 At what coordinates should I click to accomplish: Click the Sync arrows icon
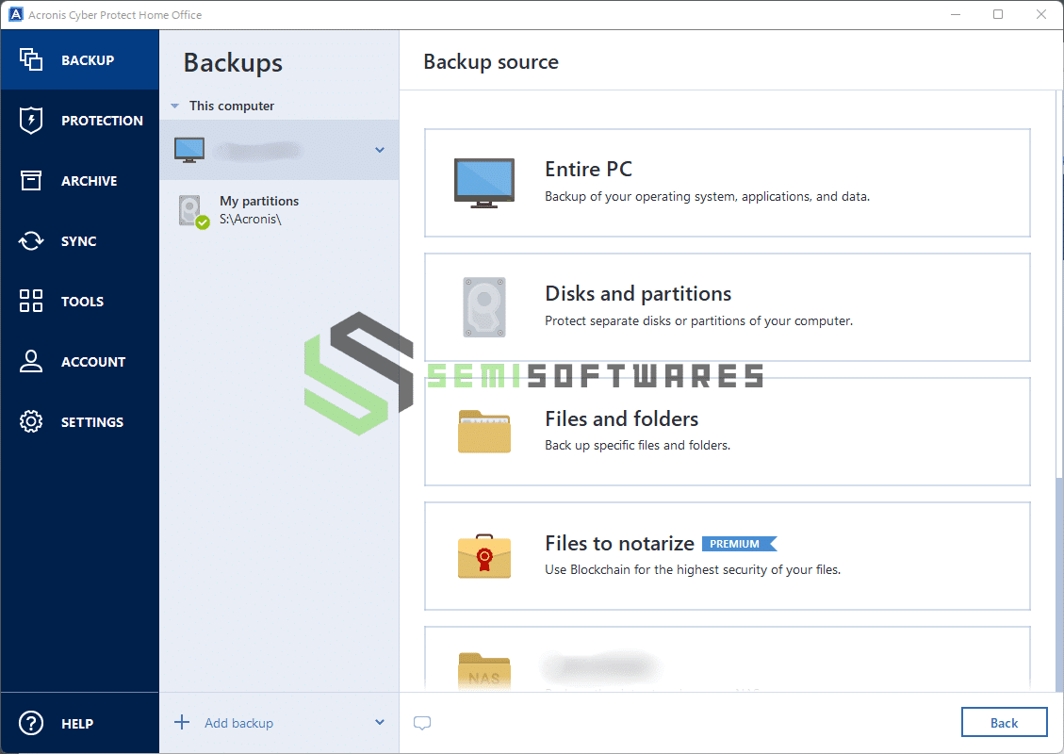click(30, 241)
